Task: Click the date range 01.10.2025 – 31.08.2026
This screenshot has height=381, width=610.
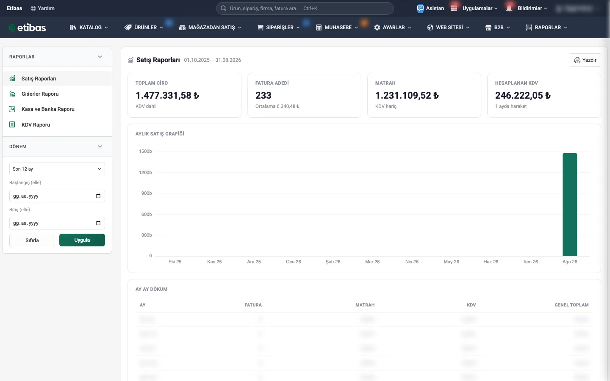Action: (213, 60)
